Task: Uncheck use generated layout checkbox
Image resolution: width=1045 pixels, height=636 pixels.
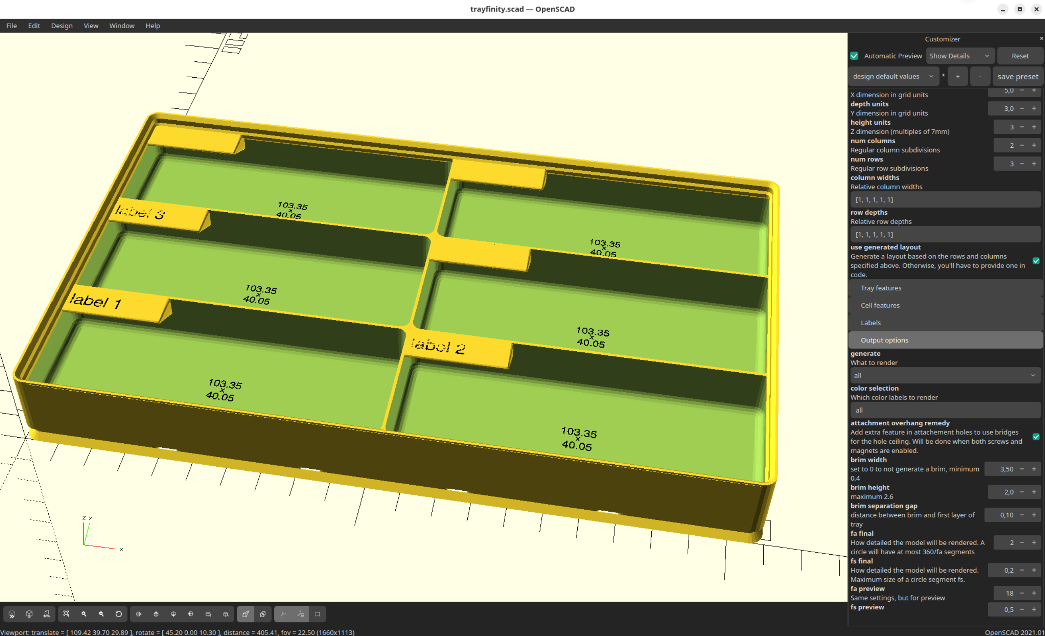Action: pos(1036,261)
